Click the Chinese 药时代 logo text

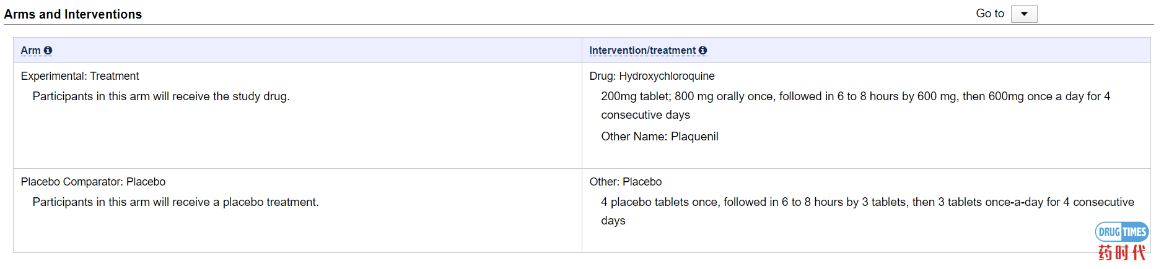(x=1122, y=252)
